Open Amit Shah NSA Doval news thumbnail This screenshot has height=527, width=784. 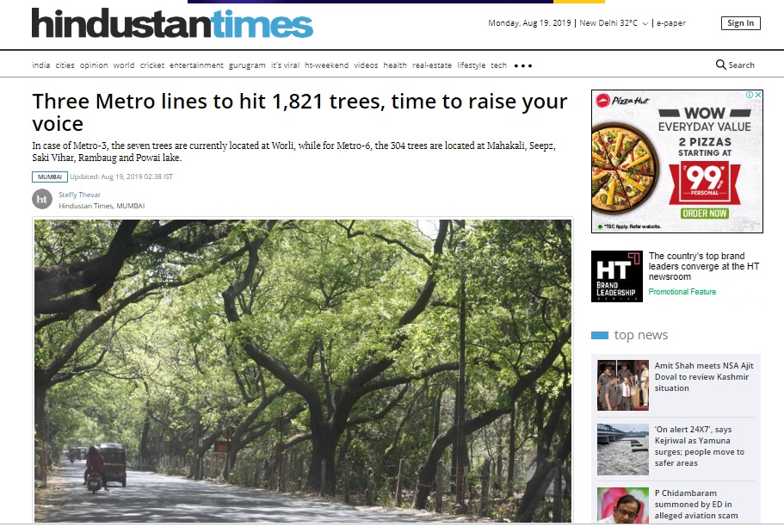click(622, 385)
